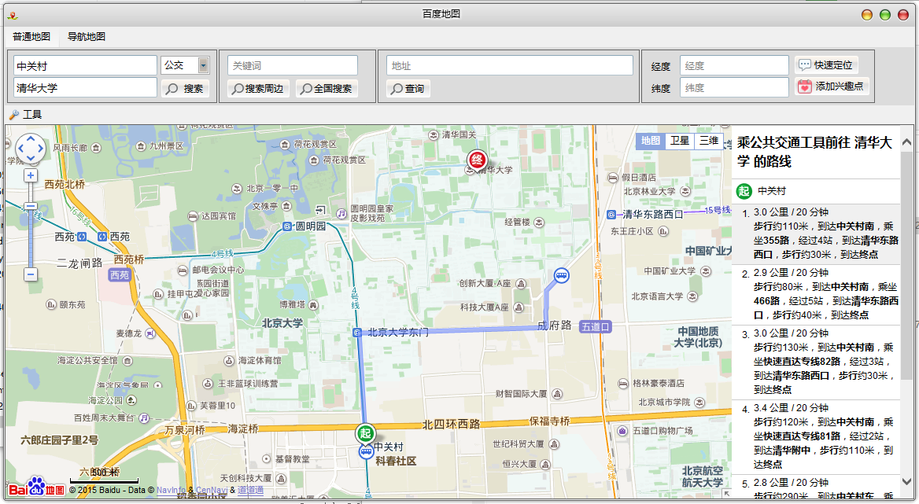Screen dimensions: 919x504
Task: Click the 五道口 station label
Action: point(596,326)
